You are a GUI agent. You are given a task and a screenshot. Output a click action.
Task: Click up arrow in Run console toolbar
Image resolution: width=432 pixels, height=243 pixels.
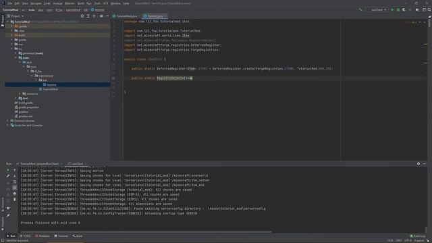[x=15, y=170]
